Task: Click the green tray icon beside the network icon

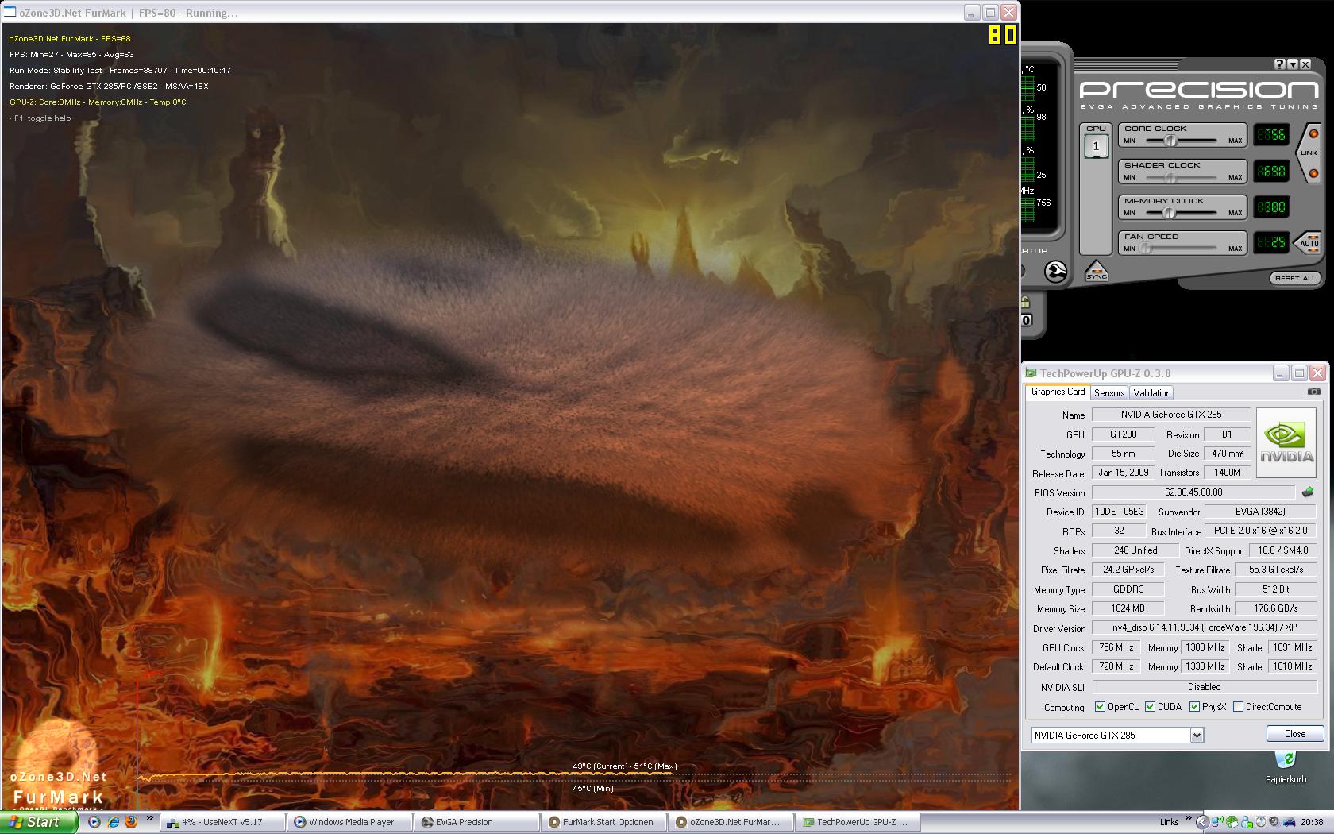Action: click(1232, 822)
